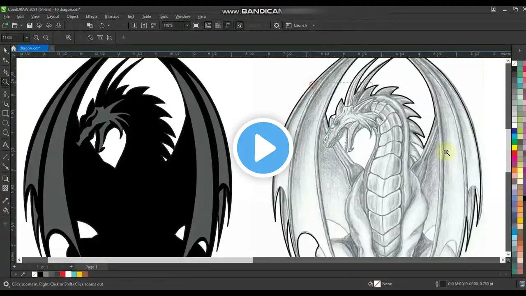
Task: Open the Object menu
Action: 72,16
